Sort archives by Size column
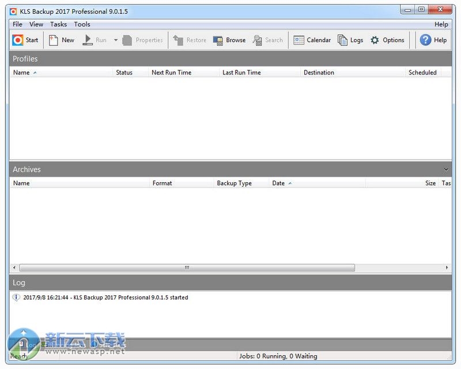This screenshot has width=461, height=369. (402, 183)
